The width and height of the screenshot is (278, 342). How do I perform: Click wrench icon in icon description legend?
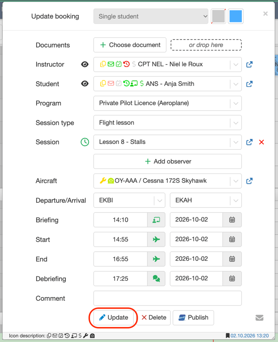tap(85, 336)
